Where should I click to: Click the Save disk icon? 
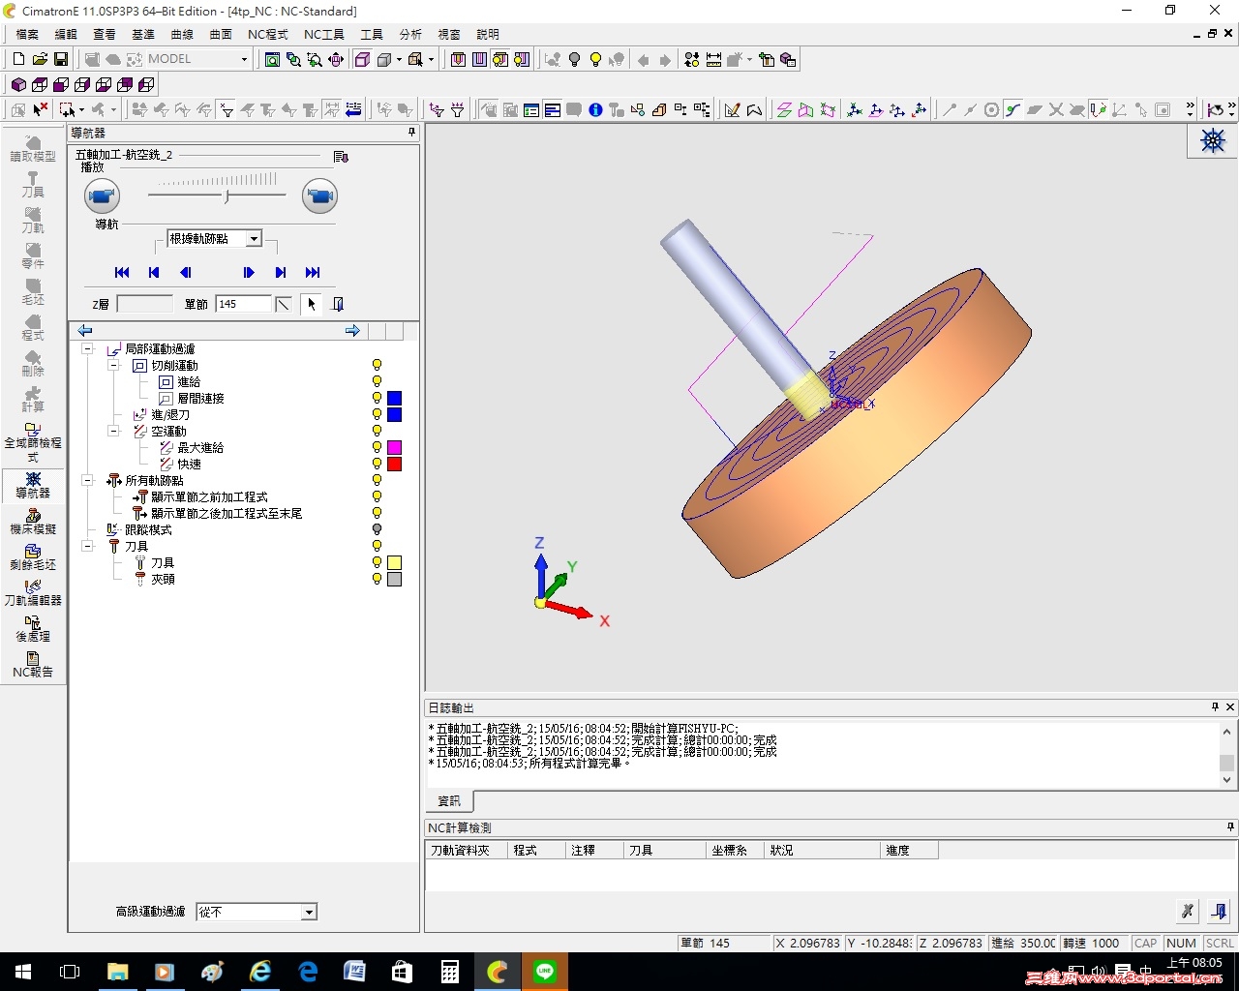(x=60, y=59)
